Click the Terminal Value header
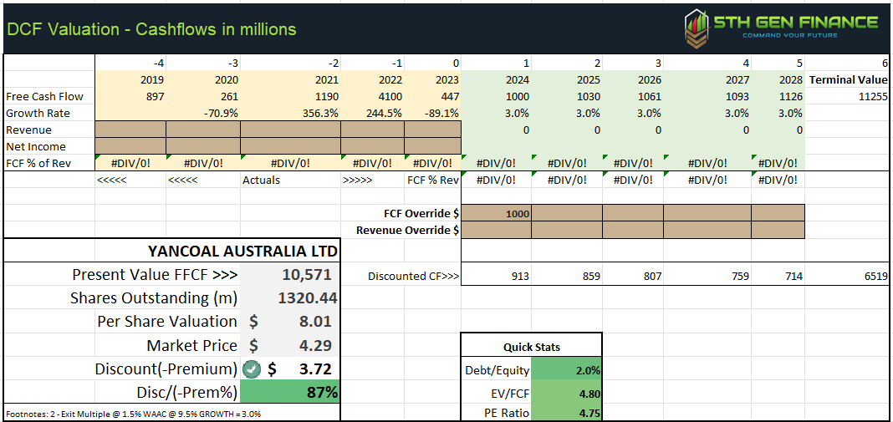The width and height of the screenshot is (893, 422). pos(850,79)
